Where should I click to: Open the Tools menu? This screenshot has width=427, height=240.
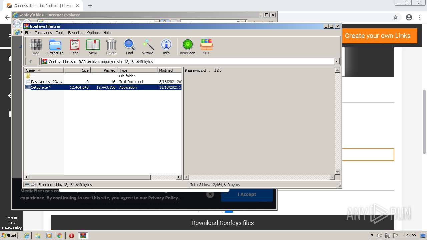tap(60, 33)
